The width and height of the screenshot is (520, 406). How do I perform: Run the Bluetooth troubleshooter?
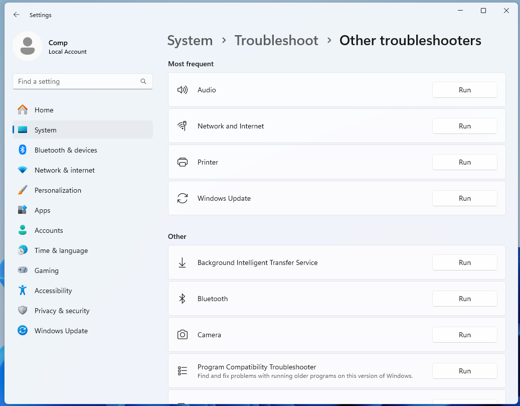tap(465, 299)
